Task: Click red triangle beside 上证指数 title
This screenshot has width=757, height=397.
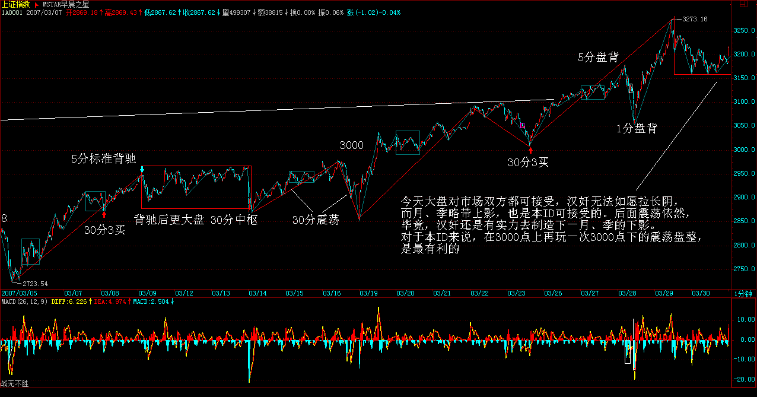Action: [37, 4]
